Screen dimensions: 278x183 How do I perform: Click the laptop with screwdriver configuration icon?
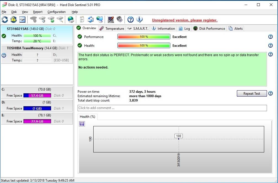pyautogui.click(x=111, y=20)
